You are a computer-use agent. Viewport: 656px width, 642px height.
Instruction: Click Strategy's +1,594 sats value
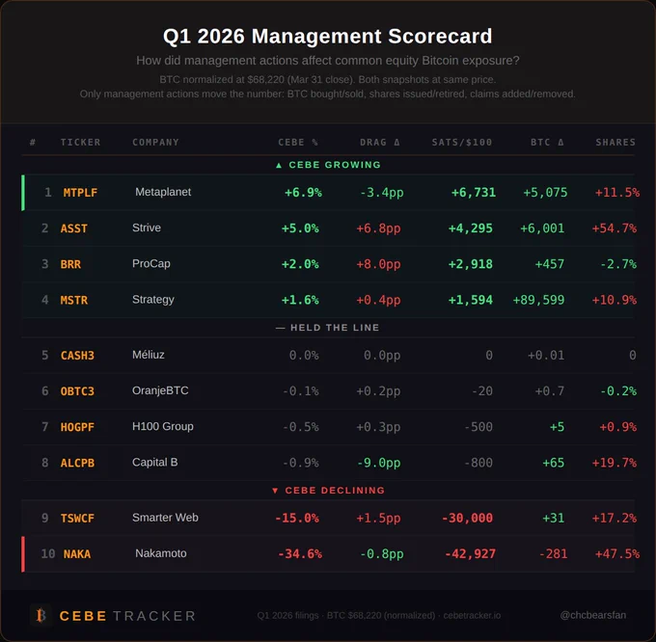(x=470, y=300)
